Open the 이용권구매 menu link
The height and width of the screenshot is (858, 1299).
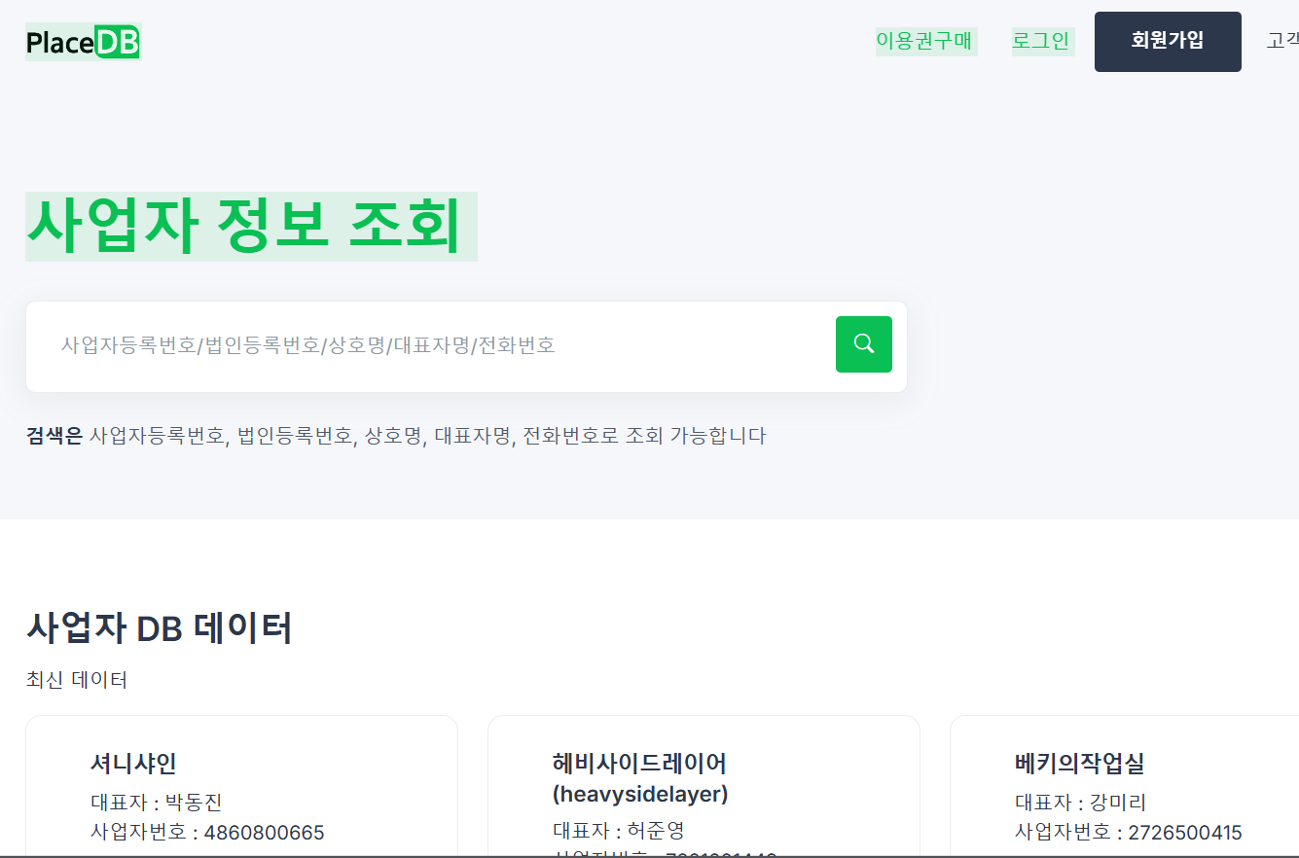(x=924, y=41)
